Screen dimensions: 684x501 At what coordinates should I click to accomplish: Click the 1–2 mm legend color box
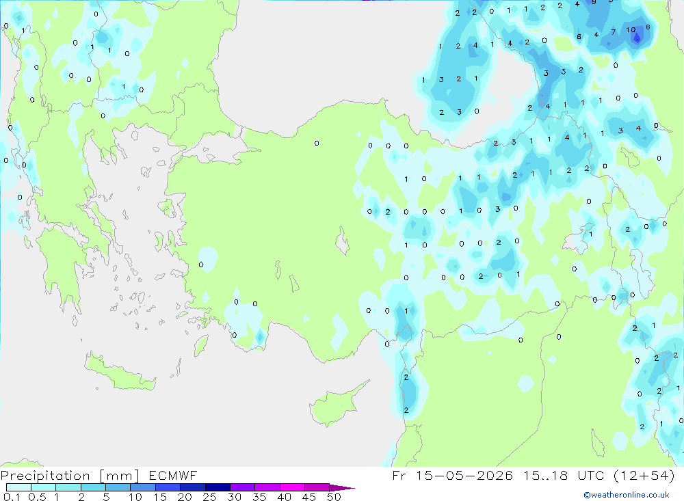point(68,487)
